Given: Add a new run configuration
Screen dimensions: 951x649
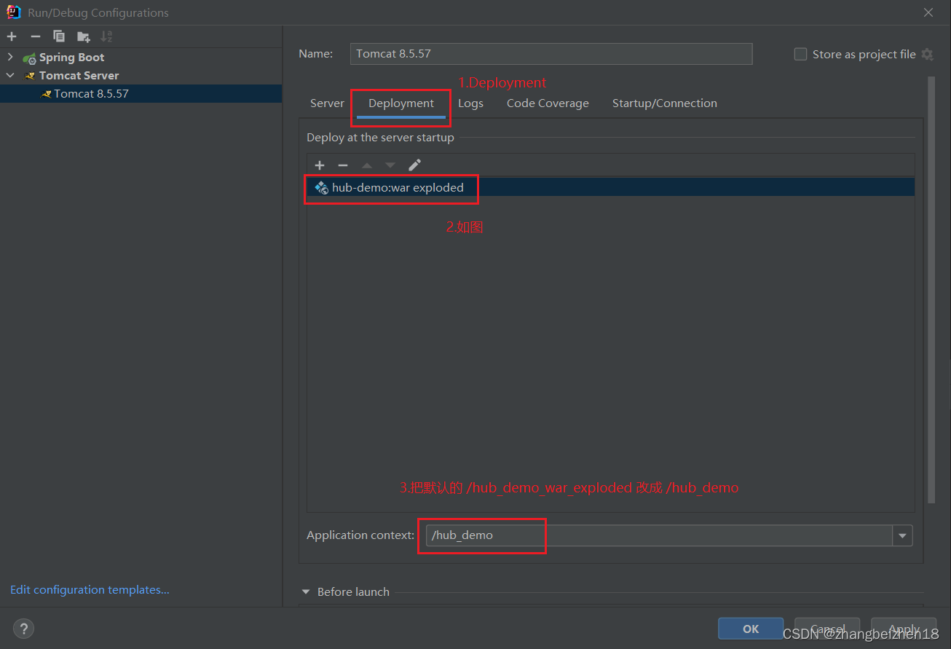Looking at the screenshot, I should point(12,36).
